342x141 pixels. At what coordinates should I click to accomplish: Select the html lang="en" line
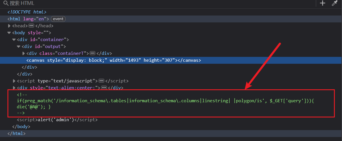pos(28,19)
